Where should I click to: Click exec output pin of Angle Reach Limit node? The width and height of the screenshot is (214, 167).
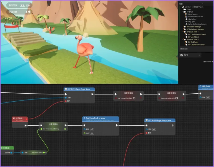click(x=173, y=125)
